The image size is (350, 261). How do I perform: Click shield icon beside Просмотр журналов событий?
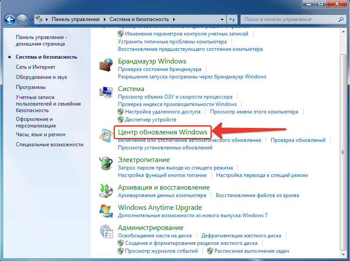coord(121,251)
